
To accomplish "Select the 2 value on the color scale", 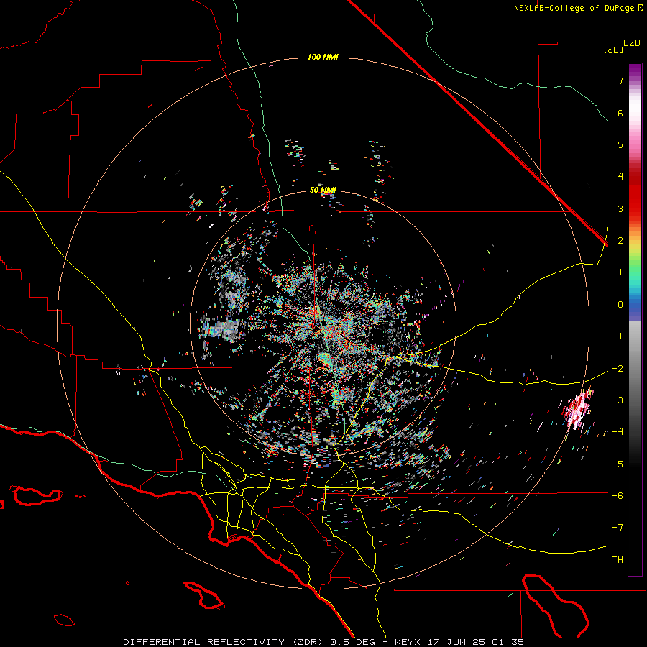I will pos(620,241).
